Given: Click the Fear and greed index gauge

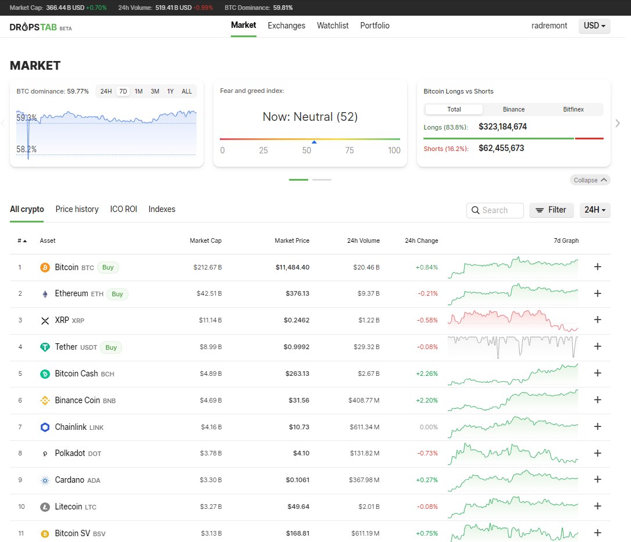Looking at the screenshot, I should (310, 139).
